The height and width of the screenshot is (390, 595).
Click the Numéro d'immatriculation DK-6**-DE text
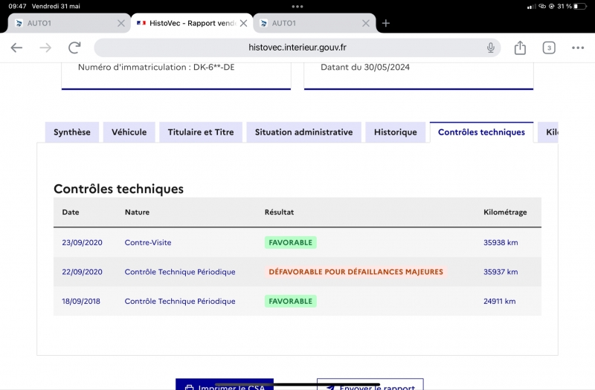tap(156, 67)
